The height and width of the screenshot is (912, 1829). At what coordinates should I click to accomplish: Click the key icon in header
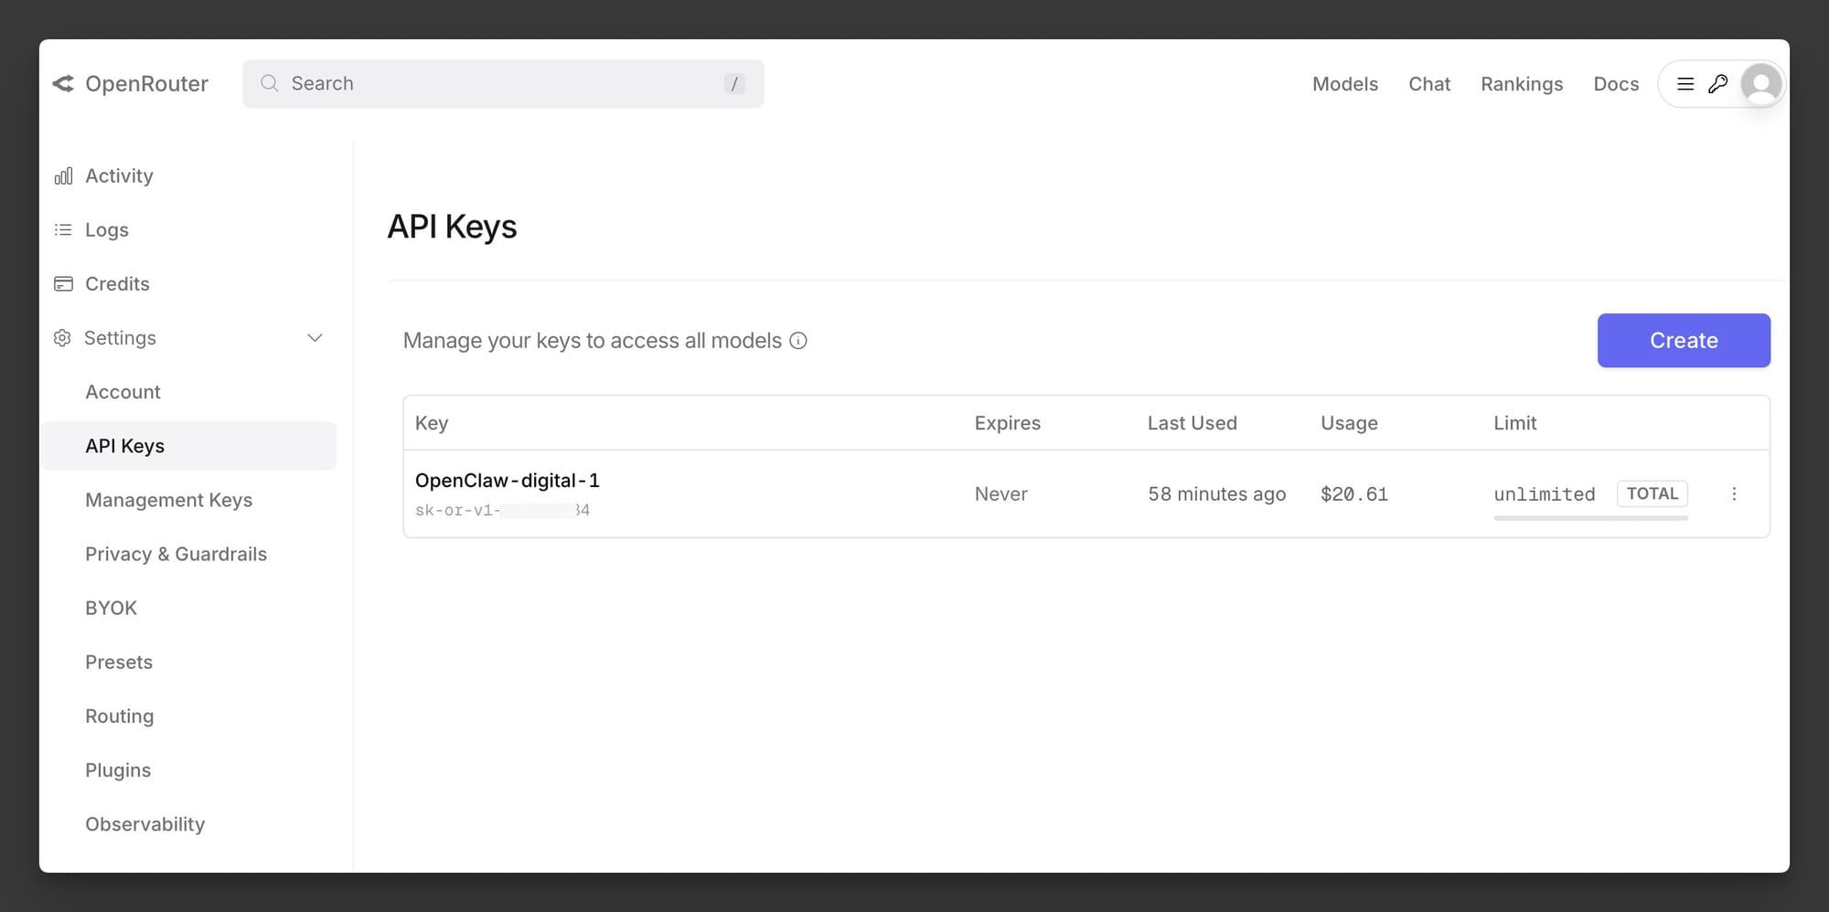1718,84
